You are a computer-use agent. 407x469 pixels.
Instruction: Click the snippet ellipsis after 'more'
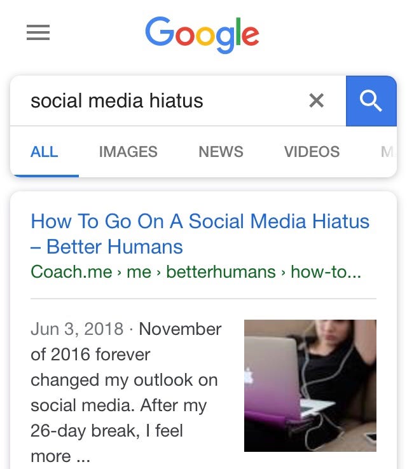click(x=83, y=457)
